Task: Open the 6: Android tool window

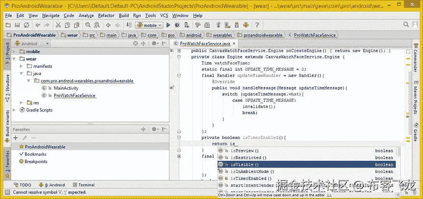Action: [x=52, y=185]
